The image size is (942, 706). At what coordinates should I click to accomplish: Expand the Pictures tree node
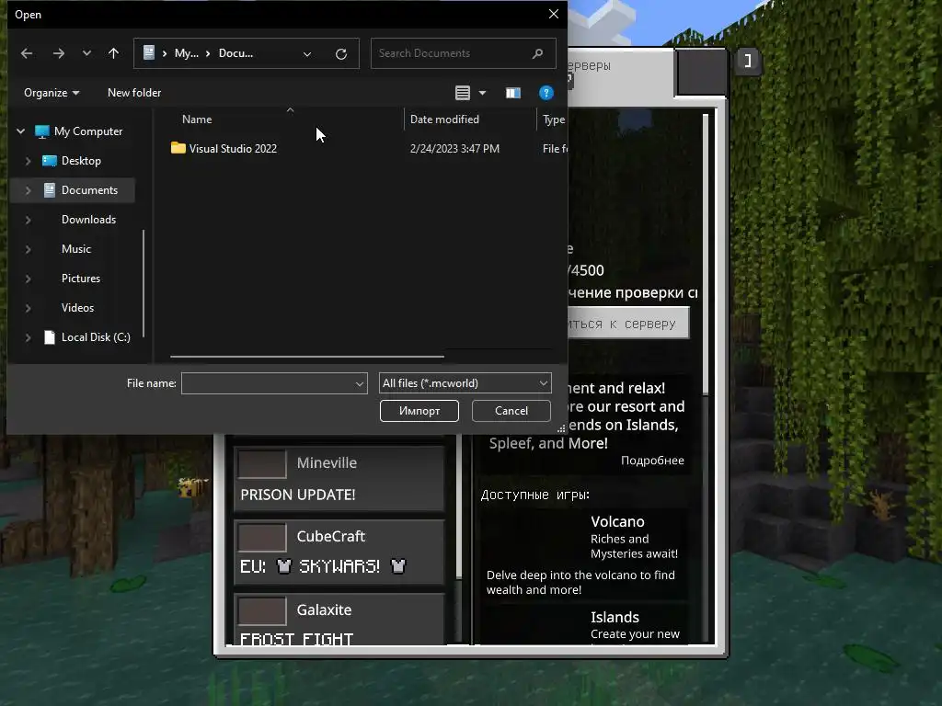click(28, 278)
